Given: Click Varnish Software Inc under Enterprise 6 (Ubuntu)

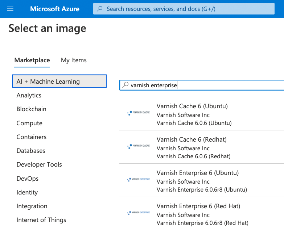Looking at the screenshot, I should tap(183, 181).
